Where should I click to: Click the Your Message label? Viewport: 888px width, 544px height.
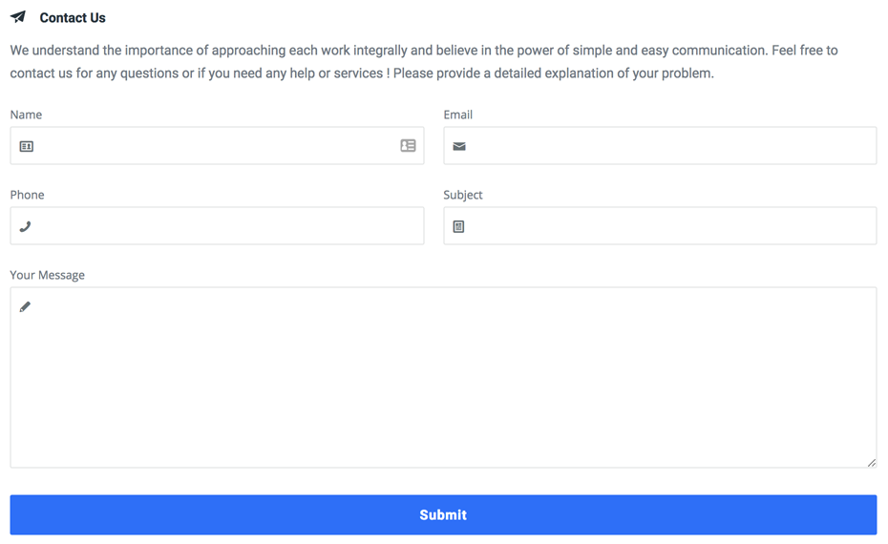coord(48,275)
